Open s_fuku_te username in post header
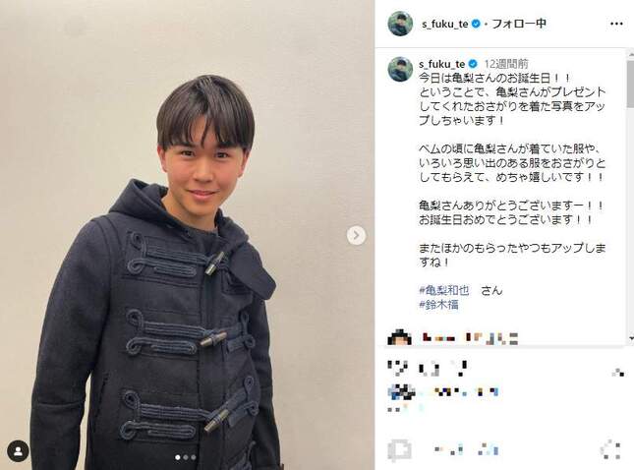 coord(444,25)
